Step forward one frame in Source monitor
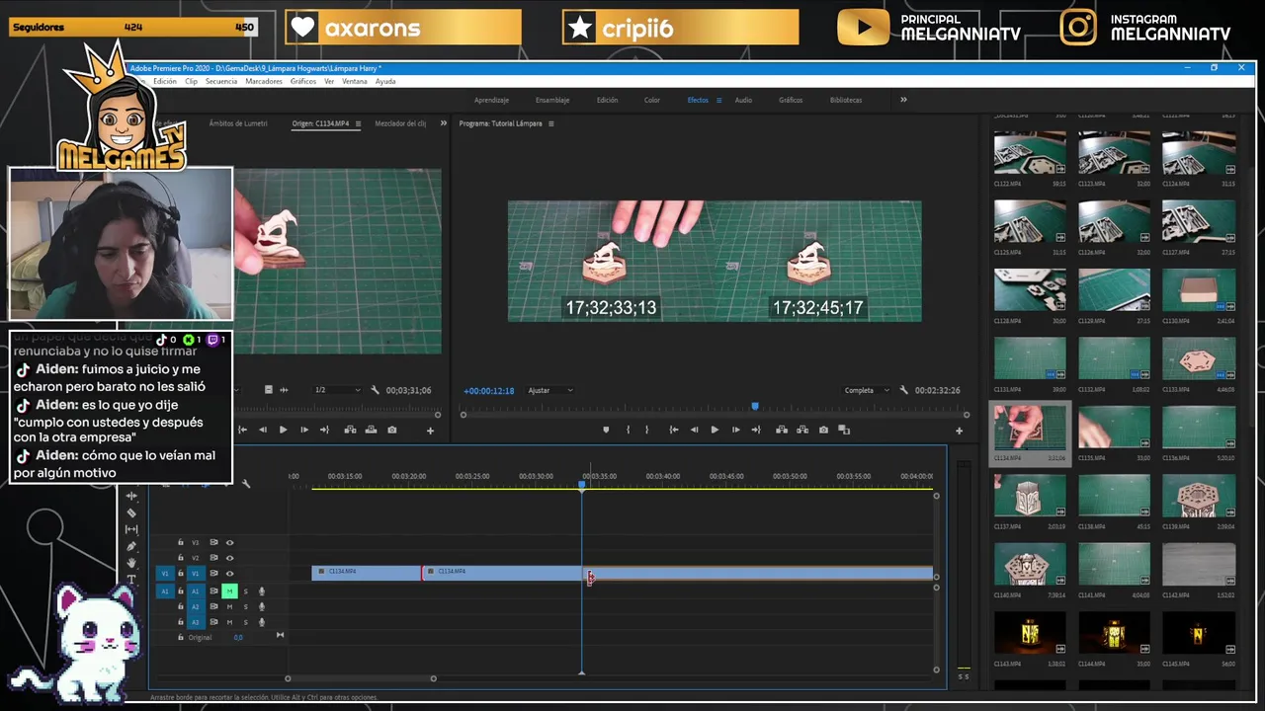1265x711 pixels. (303, 430)
